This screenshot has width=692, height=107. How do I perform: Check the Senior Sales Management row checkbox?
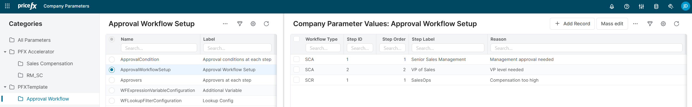coord(296,59)
